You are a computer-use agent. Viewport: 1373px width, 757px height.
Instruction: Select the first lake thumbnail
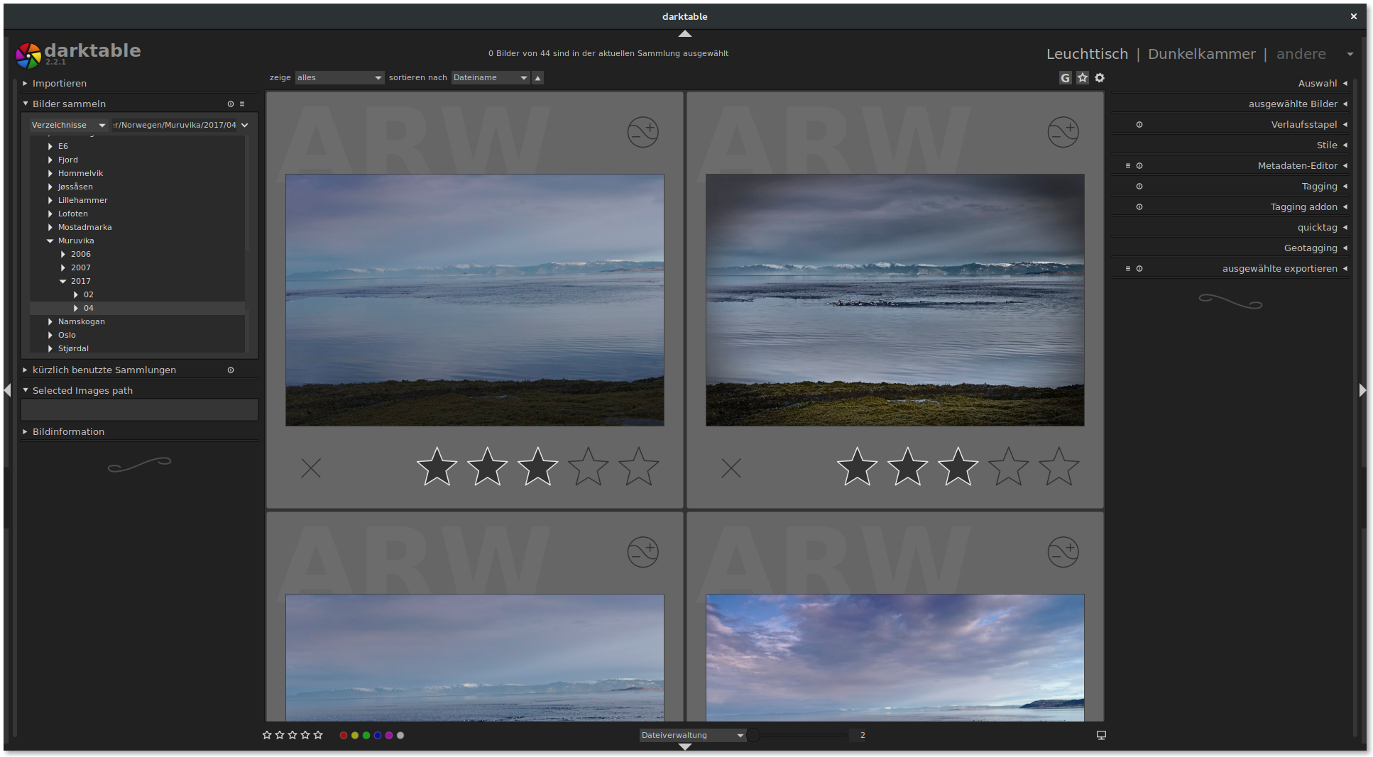475,300
